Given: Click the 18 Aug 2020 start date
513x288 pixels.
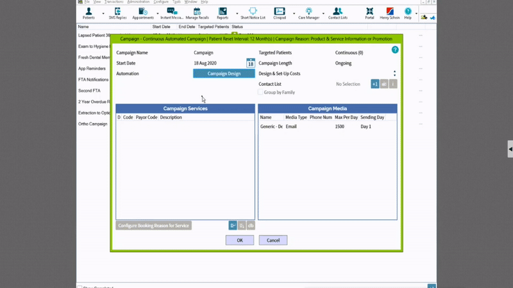Looking at the screenshot, I should tap(205, 63).
